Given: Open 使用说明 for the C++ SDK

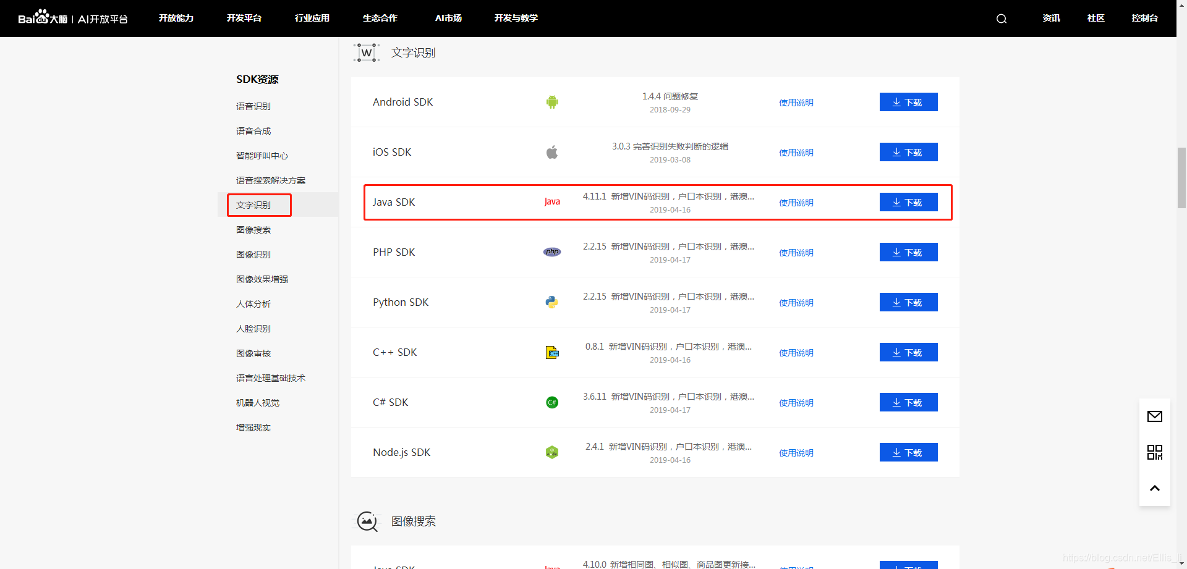Looking at the screenshot, I should click(796, 353).
